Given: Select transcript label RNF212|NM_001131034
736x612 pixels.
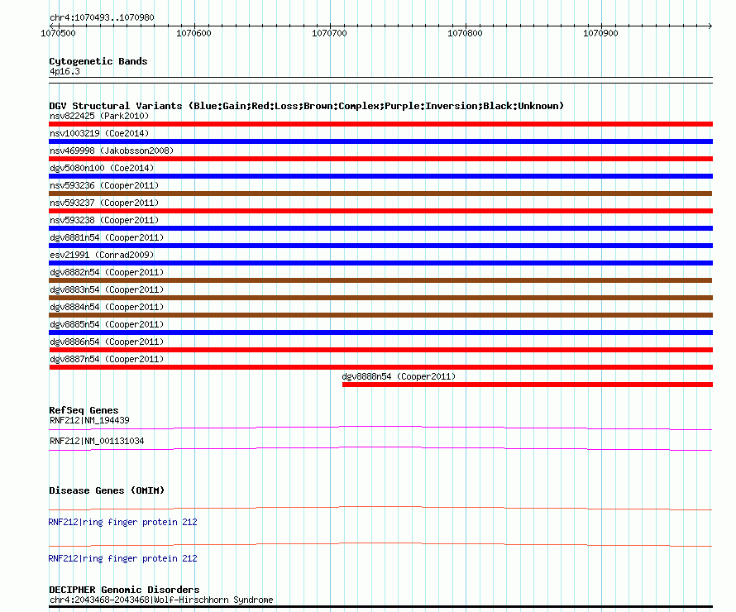Looking at the screenshot, I should [97, 441].
